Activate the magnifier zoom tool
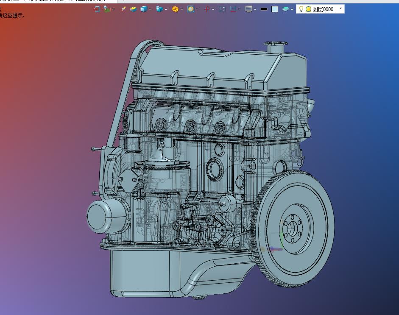The height and width of the screenshot is (315, 399). point(190,9)
